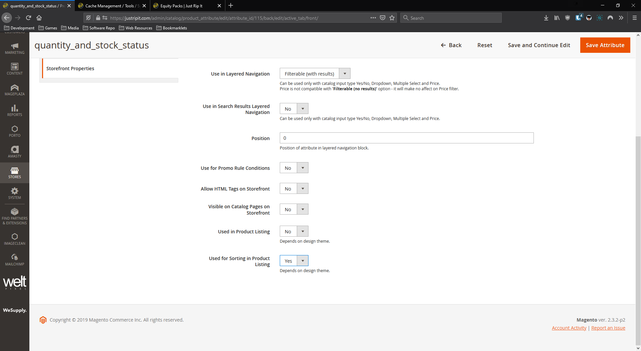641x351 pixels.
Task: Open Used for Sorting in Product Listing dropdown
Action: [x=294, y=261]
